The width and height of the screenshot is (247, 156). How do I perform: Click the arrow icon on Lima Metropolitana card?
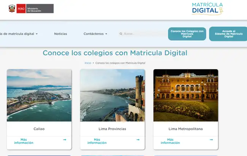tap(211, 140)
